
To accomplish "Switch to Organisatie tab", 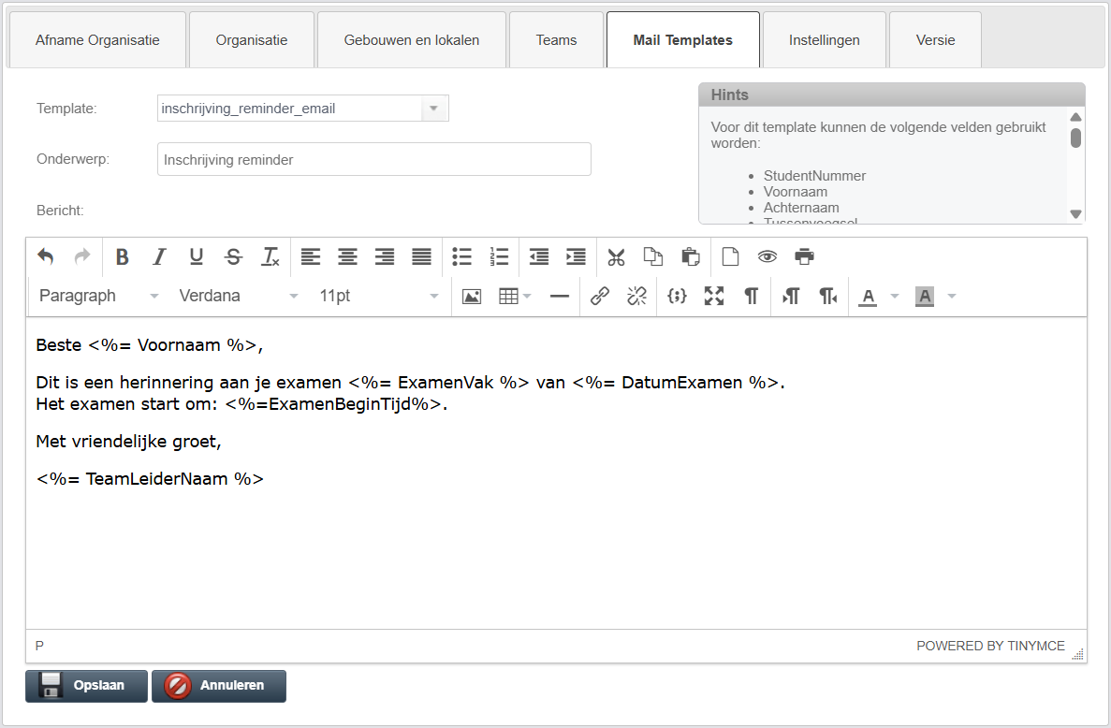I will [x=252, y=40].
